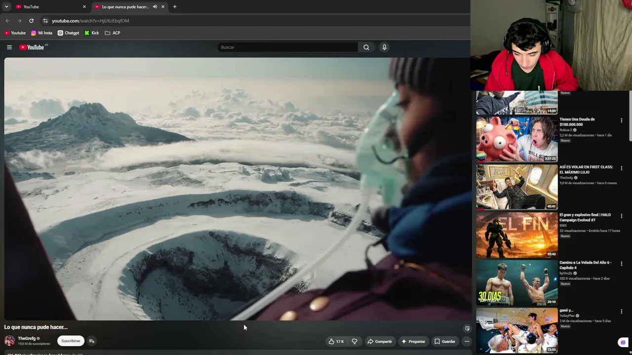
Task: Go back with the browser back arrow
Action: click(x=7, y=21)
